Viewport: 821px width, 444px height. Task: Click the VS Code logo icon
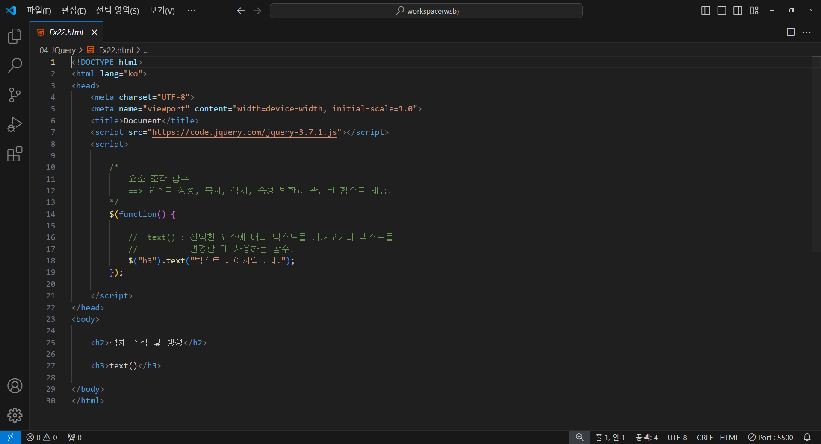pos(11,11)
